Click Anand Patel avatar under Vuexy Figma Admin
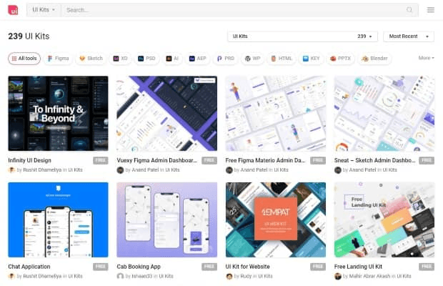The width and height of the screenshot is (443, 286). point(120,170)
